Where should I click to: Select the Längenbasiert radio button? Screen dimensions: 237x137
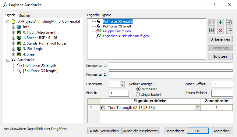point(138,95)
